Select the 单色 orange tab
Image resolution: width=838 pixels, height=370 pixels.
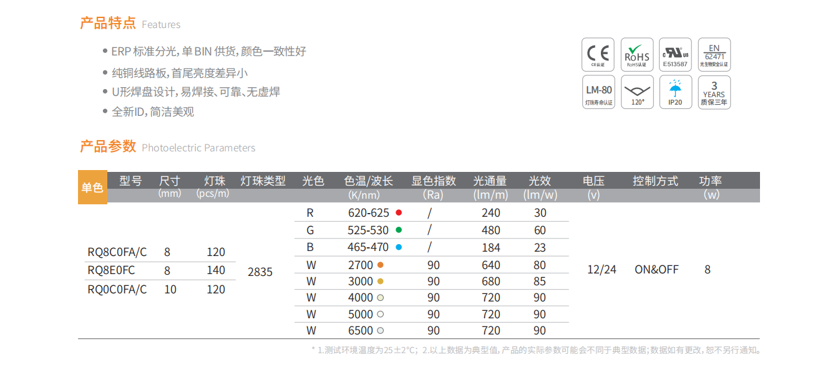[x=92, y=187]
